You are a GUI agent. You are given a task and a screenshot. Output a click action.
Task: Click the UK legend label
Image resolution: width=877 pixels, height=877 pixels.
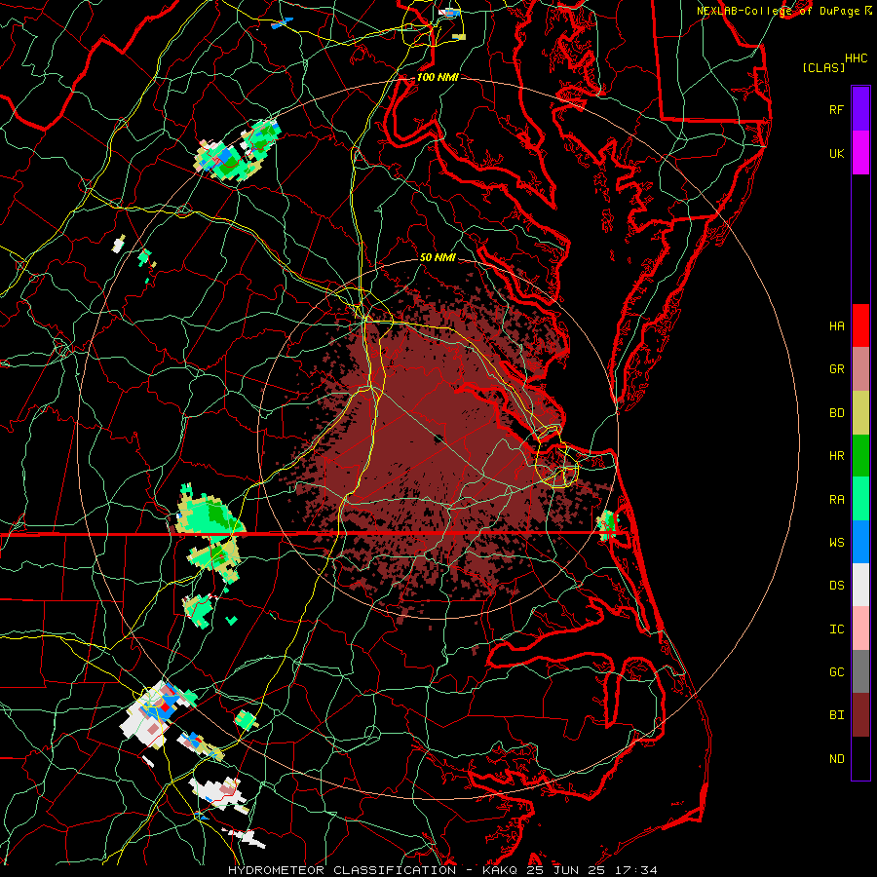click(x=836, y=153)
